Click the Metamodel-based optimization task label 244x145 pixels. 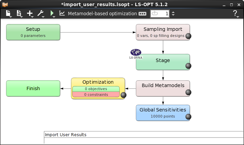[x=102, y=14]
